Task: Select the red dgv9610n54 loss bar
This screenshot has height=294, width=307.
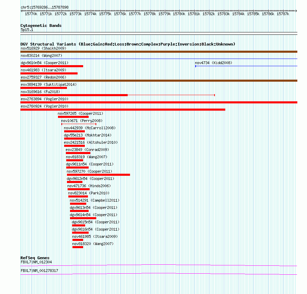Action: (52, 66)
